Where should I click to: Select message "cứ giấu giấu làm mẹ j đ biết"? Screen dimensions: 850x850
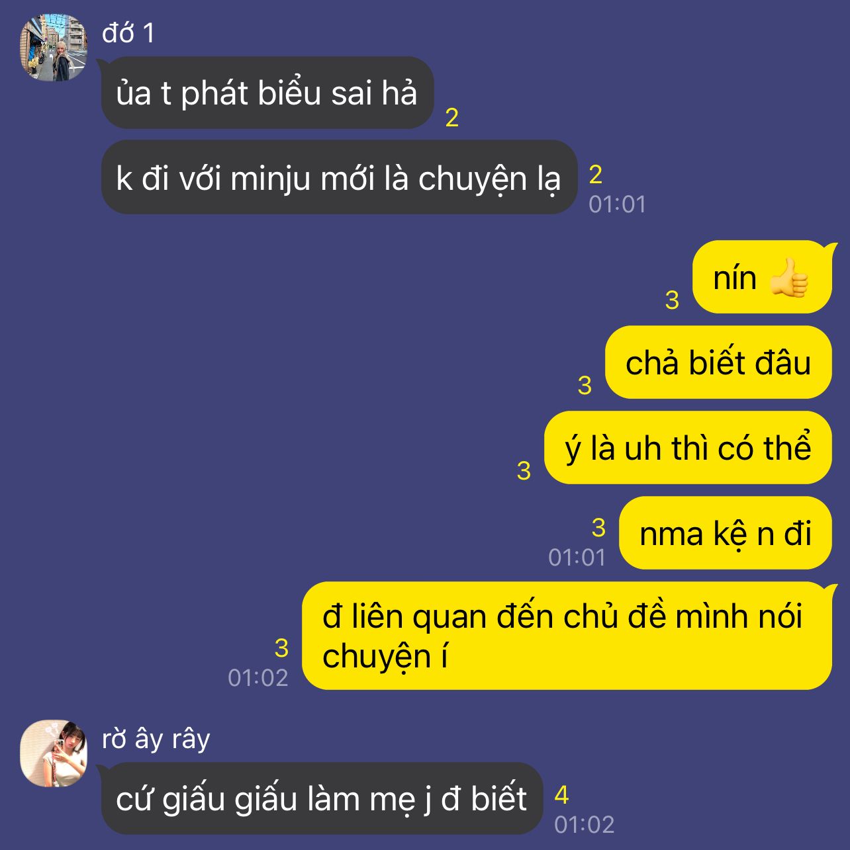[x=322, y=798]
